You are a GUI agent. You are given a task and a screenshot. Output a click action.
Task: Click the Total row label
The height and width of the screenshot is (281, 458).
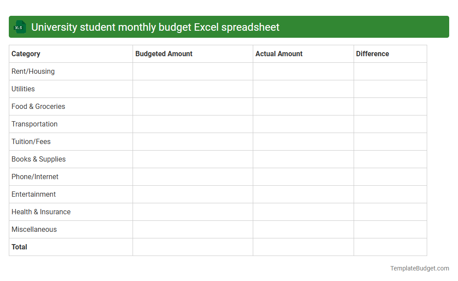pos(19,247)
